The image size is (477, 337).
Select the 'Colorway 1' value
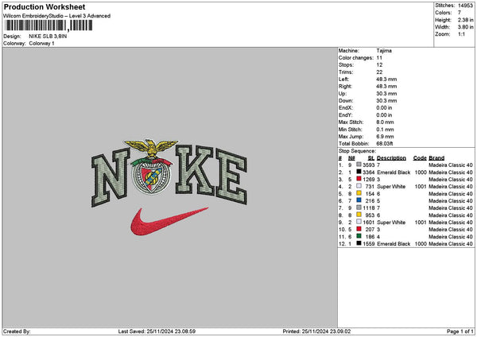coord(41,44)
